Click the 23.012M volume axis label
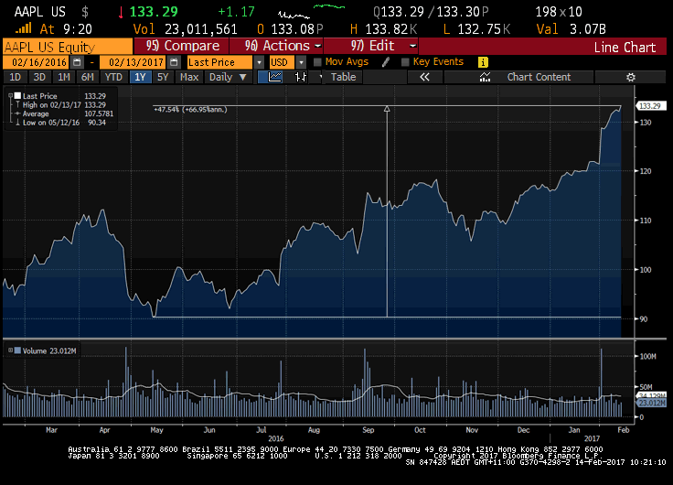673x485 pixels. tap(651, 403)
